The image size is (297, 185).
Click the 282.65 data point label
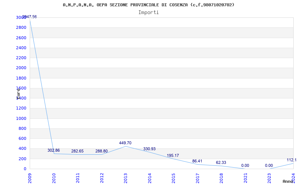pos(77,151)
